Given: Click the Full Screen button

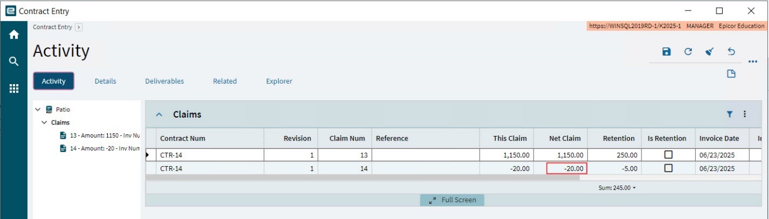Looking at the screenshot, I should coord(452,200).
